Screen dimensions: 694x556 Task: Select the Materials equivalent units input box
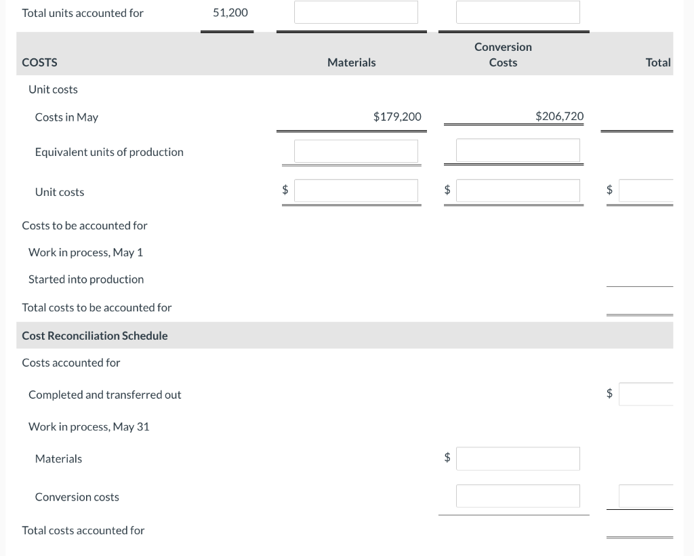[356, 150]
